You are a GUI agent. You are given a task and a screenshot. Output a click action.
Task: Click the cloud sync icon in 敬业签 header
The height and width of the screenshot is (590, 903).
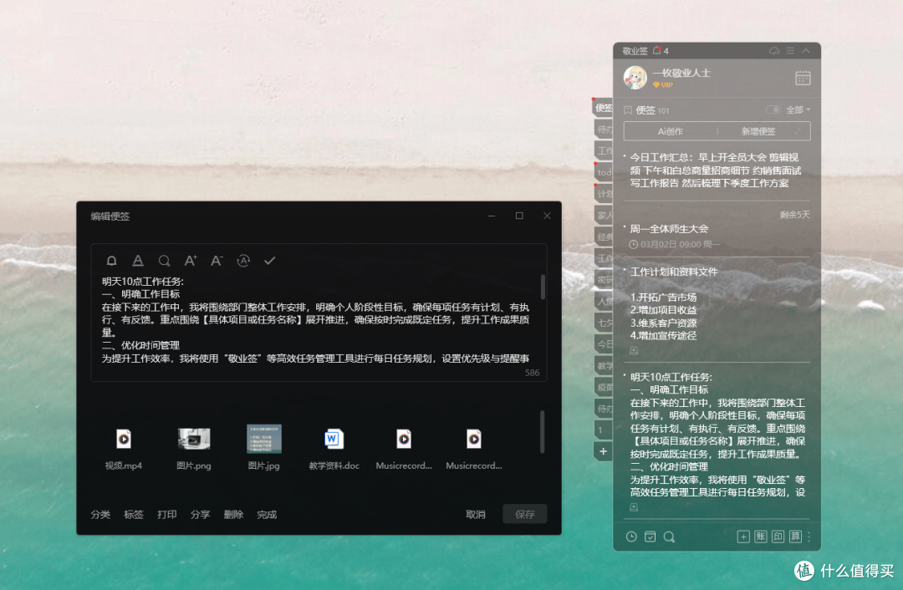[x=774, y=51]
